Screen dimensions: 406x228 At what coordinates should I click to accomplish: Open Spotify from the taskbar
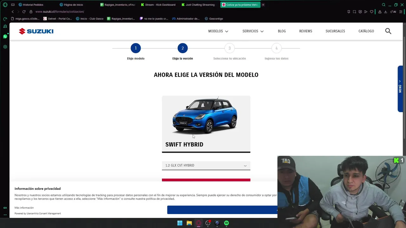tap(226, 223)
